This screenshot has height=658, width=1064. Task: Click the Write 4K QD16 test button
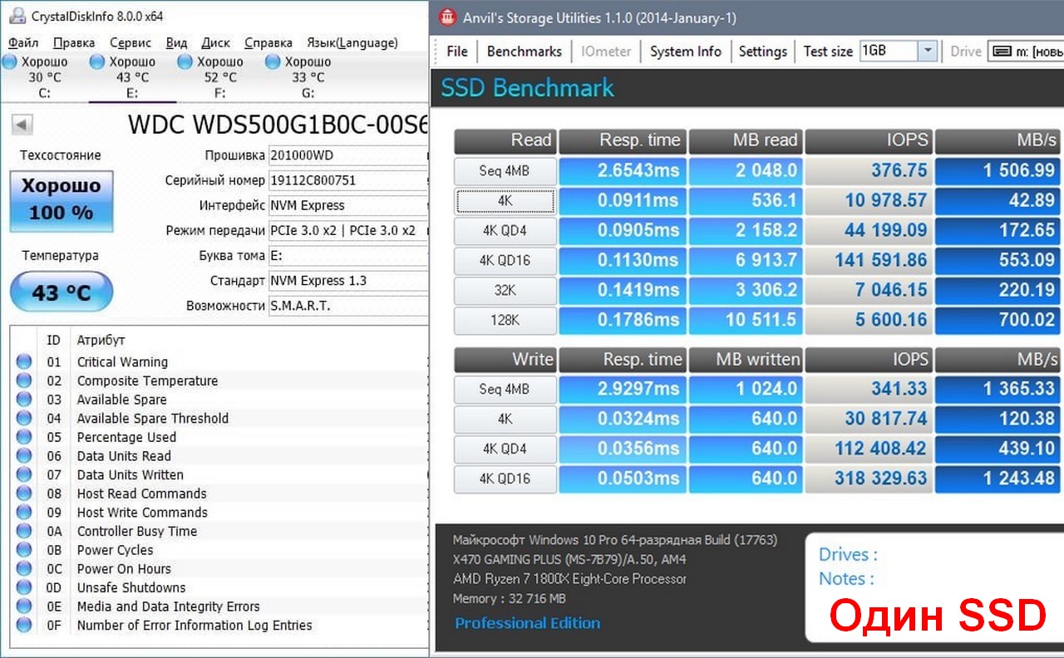click(x=505, y=479)
